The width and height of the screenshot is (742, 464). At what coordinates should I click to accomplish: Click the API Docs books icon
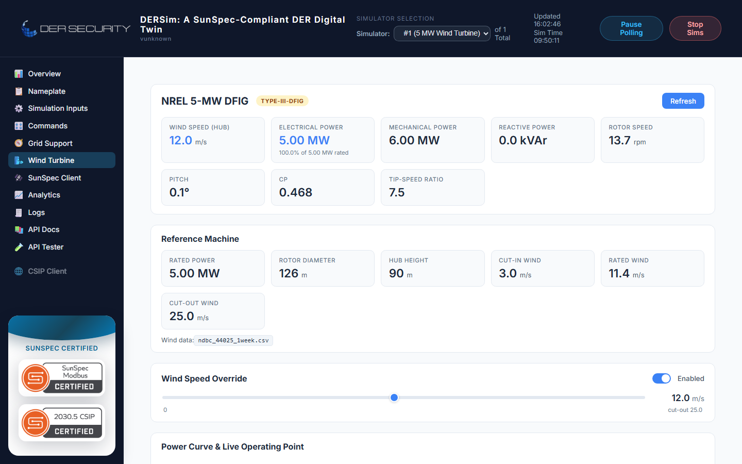(19, 229)
